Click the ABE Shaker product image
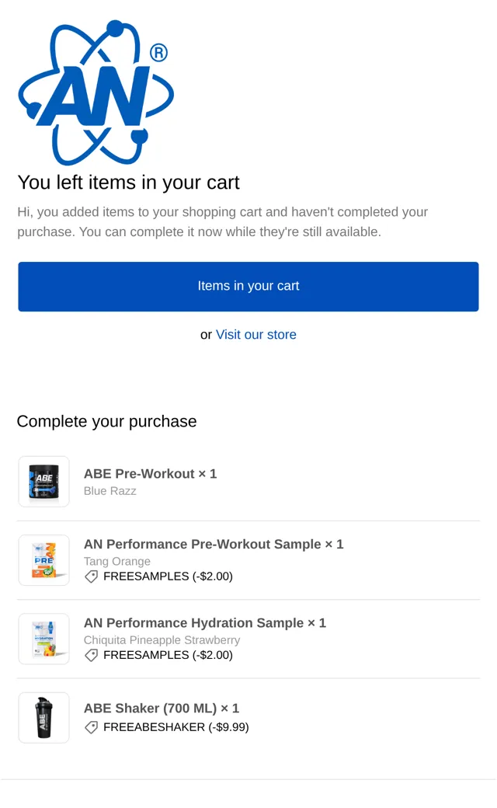Image resolution: width=497 pixels, height=808 pixels. click(x=43, y=718)
